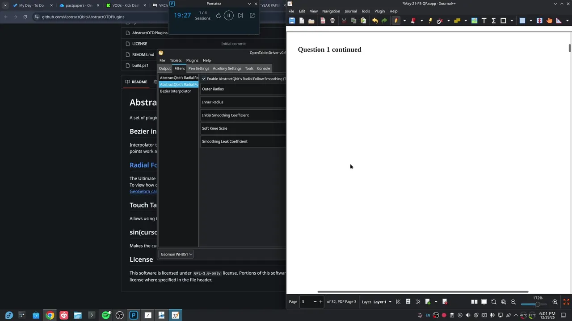Go to the first page in Xournal++
The image size is (572, 321).
pyautogui.click(x=398, y=302)
